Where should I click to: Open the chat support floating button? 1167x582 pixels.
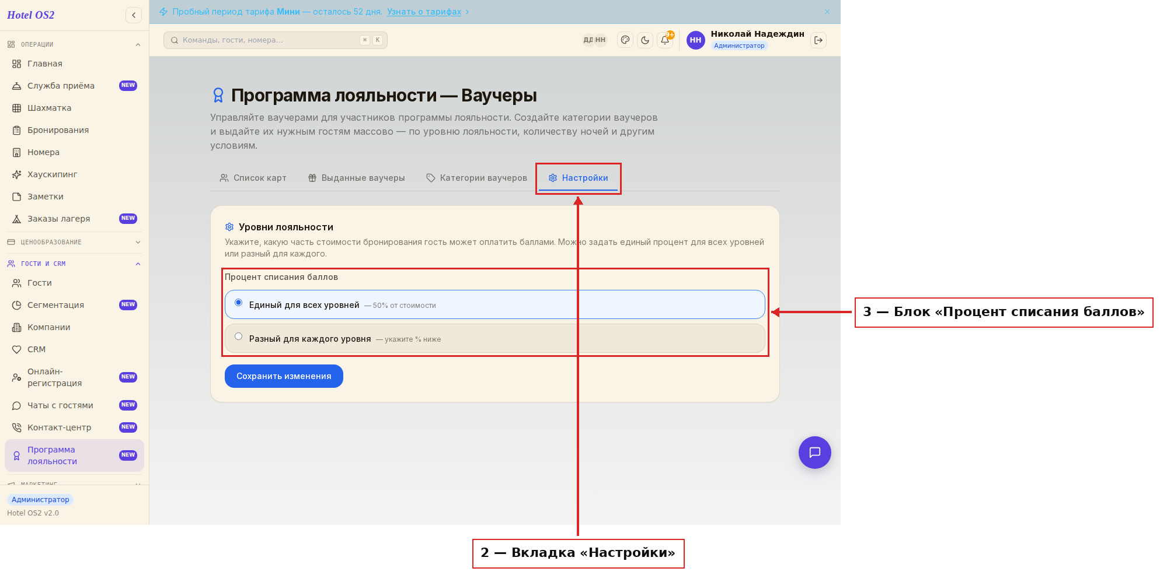(815, 453)
